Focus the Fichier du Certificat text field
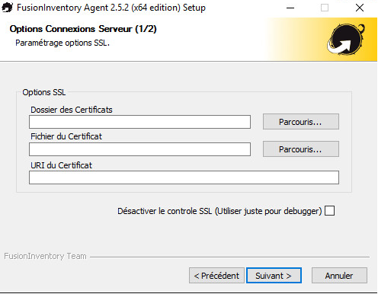The height and width of the screenshot is (294, 378). click(139, 149)
